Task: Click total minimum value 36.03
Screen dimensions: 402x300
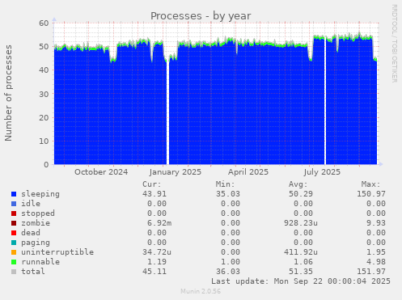Action: 227,272
